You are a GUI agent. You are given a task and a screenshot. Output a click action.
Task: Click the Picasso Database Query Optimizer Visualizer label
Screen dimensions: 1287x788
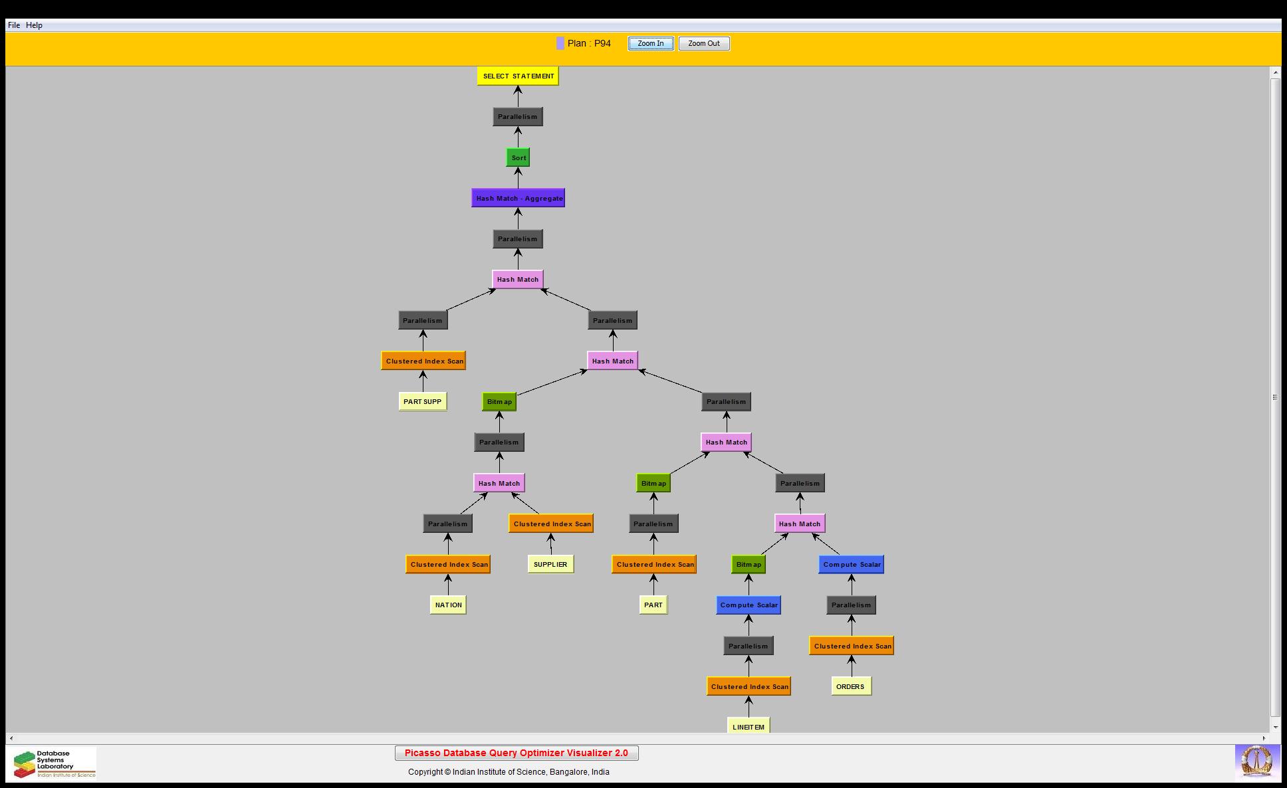pyautogui.click(x=516, y=753)
